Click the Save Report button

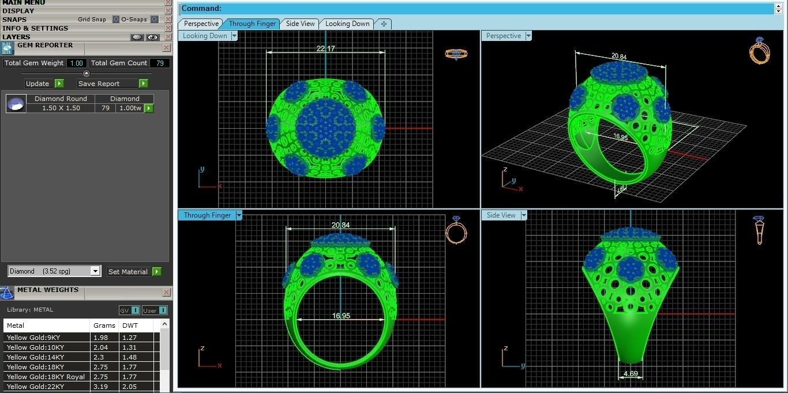pos(107,84)
